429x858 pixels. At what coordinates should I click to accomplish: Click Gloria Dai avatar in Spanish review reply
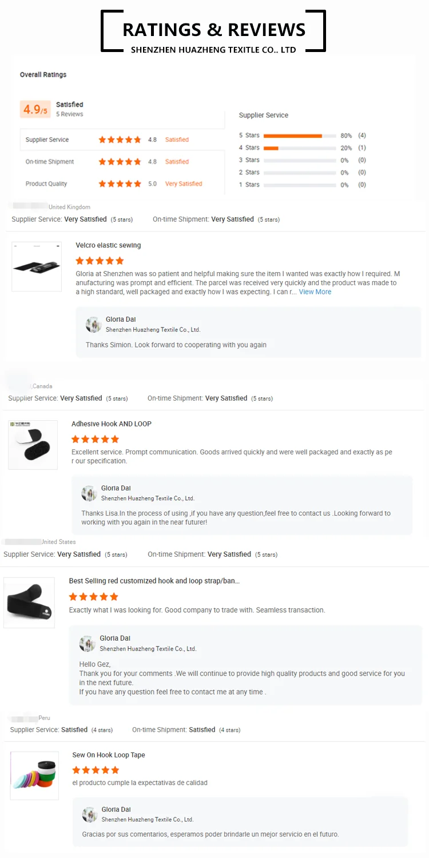coord(90,815)
